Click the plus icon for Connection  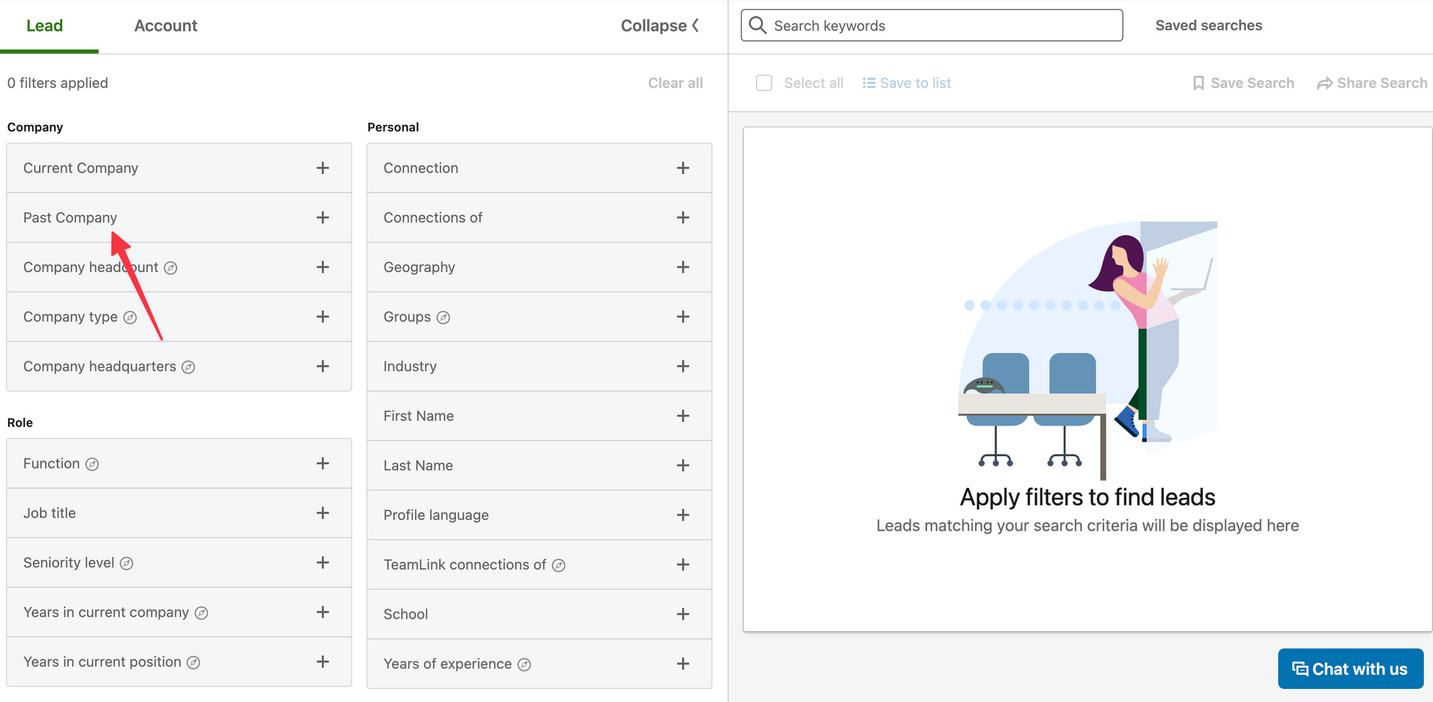point(683,168)
